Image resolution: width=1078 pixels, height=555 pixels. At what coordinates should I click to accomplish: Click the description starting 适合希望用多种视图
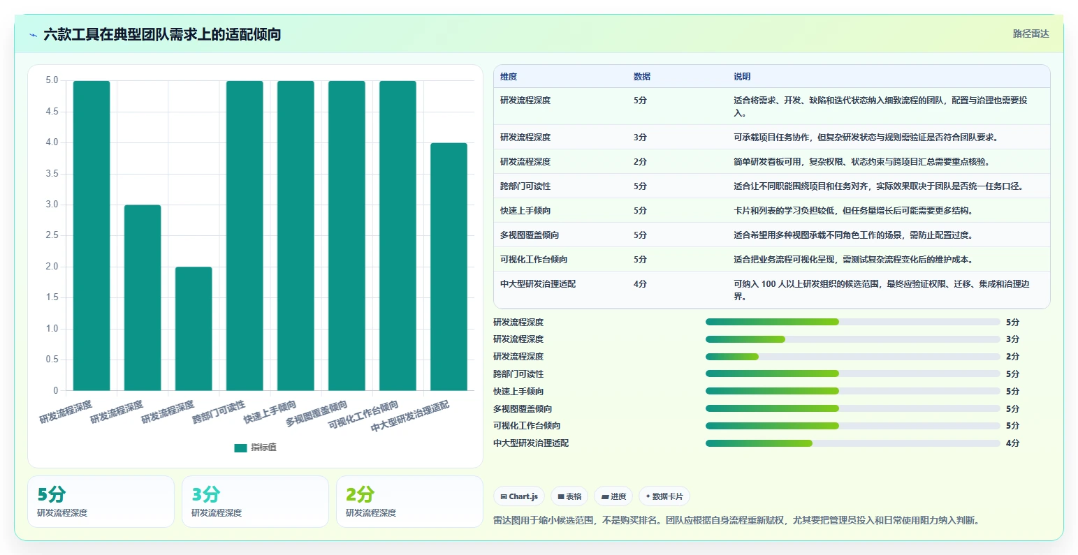(x=853, y=235)
